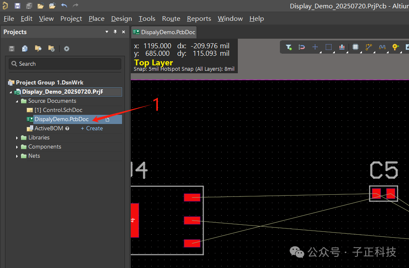Open the View menu
Image resolution: width=409 pixels, height=268 pixels.
46,18
